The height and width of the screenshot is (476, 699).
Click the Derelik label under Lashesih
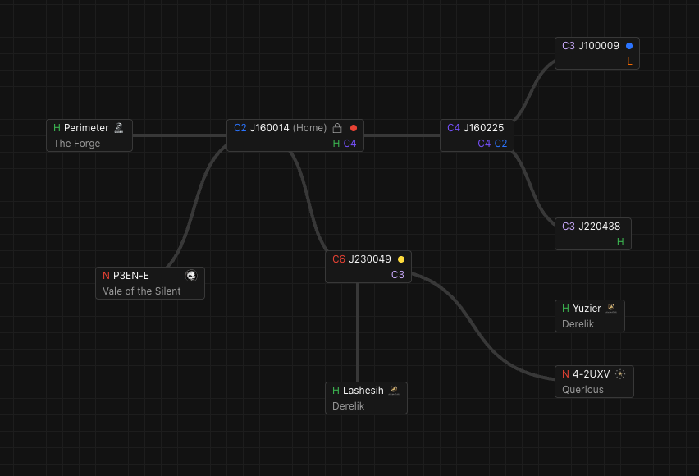(x=348, y=406)
